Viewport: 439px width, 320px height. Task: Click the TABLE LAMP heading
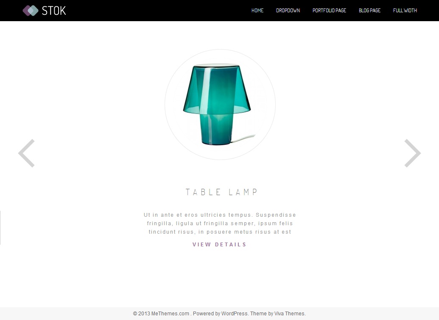point(221,192)
